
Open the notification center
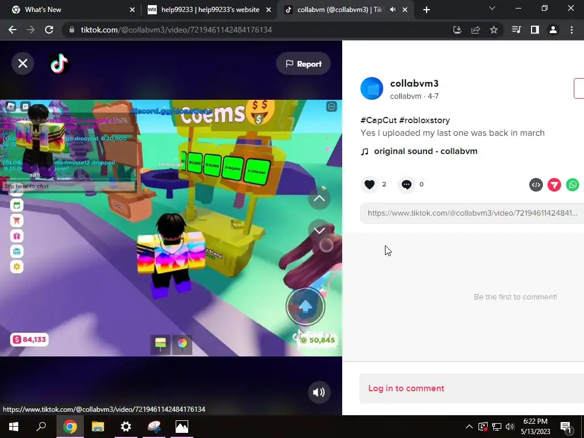566,427
